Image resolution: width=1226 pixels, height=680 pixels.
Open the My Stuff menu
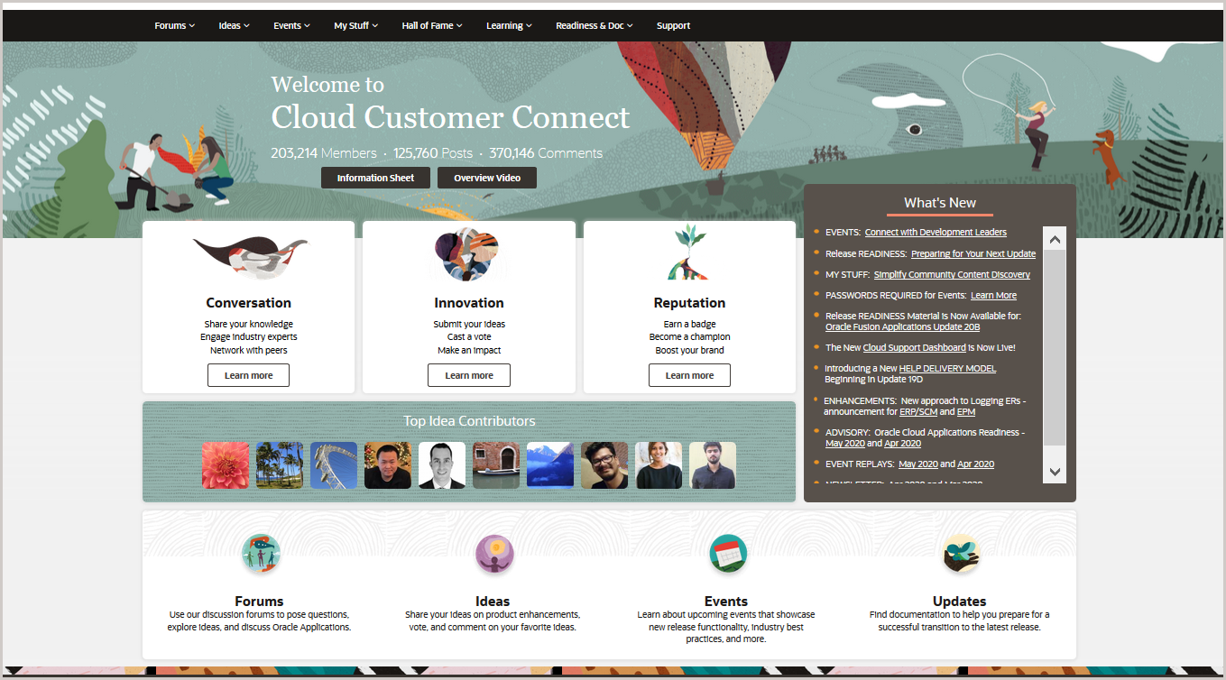click(355, 25)
